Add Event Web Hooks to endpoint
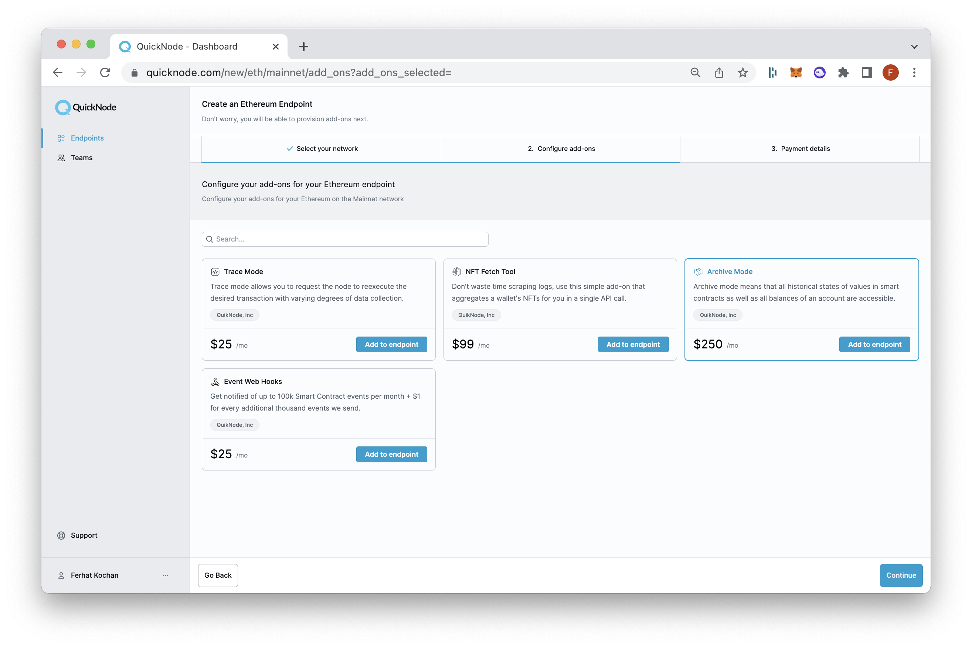This screenshot has height=648, width=972. click(391, 454)
